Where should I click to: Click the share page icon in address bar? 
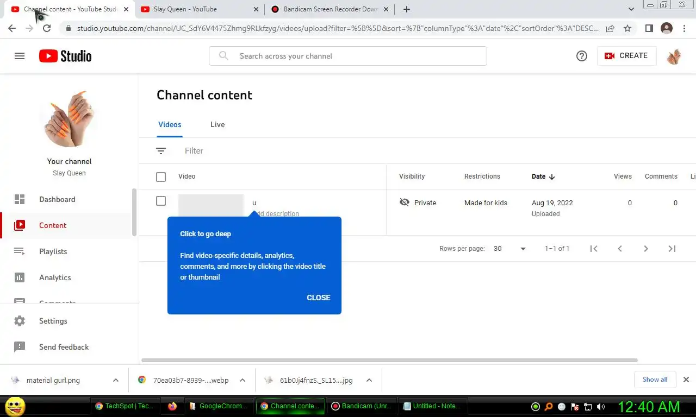pyautogui.click(x=610, y=28)
